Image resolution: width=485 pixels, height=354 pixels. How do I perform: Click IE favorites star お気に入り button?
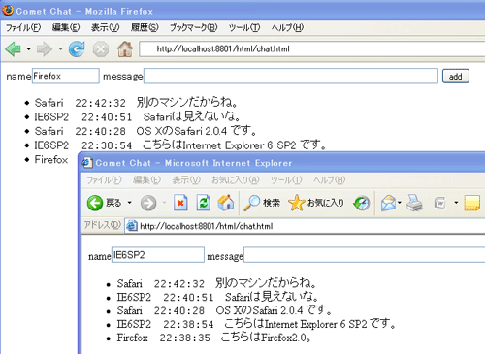click(x=315, y=203)
